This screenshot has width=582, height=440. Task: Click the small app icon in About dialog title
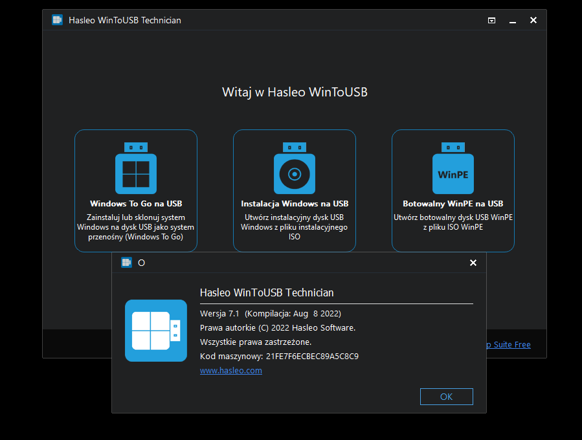[127, 263]
